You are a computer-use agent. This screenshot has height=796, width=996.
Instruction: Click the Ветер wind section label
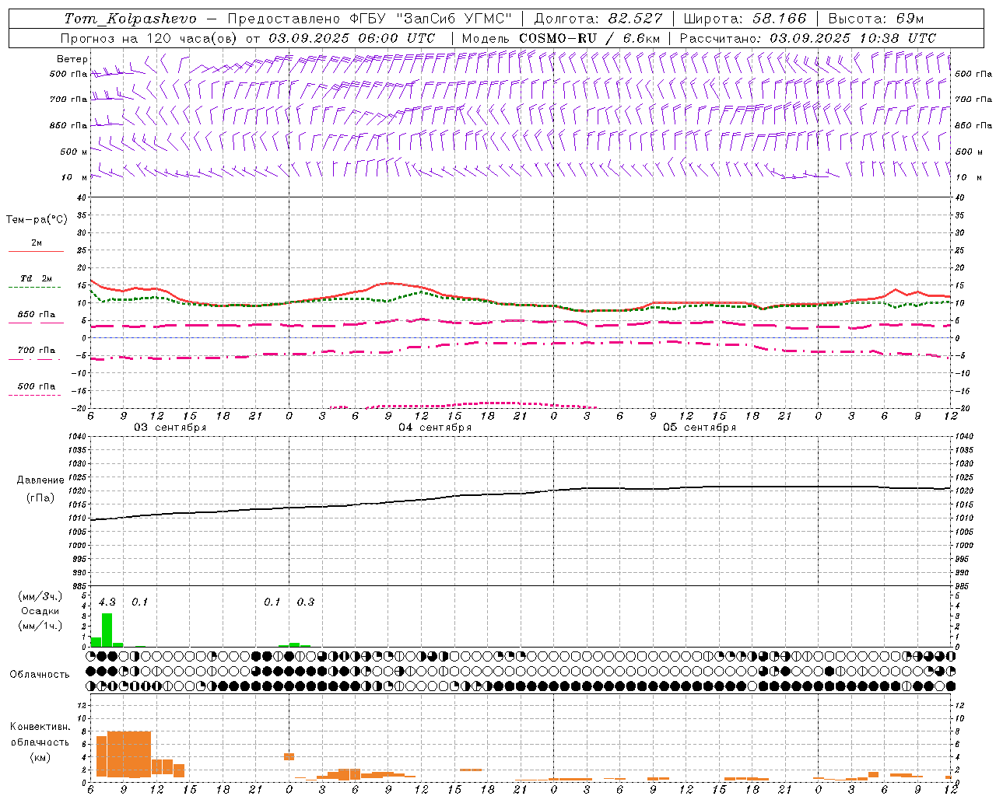[x=72, y=59]
